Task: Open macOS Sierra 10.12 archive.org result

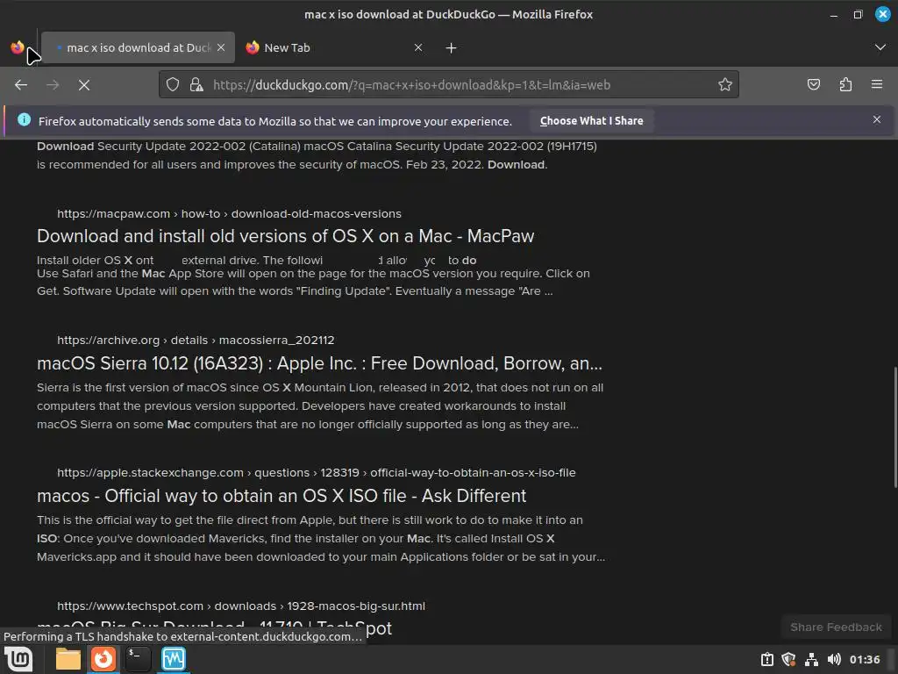Action: click(319, 363)
